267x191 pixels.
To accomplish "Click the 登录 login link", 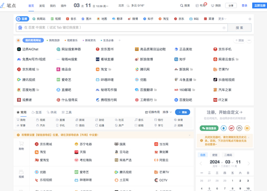I will click(x=245, y=6).
